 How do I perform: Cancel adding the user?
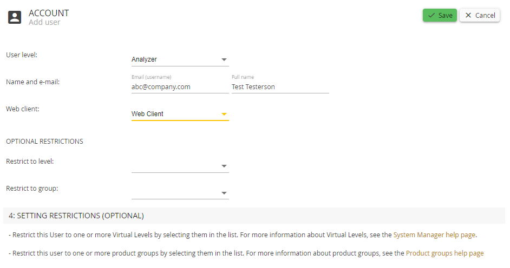[480, 15]
